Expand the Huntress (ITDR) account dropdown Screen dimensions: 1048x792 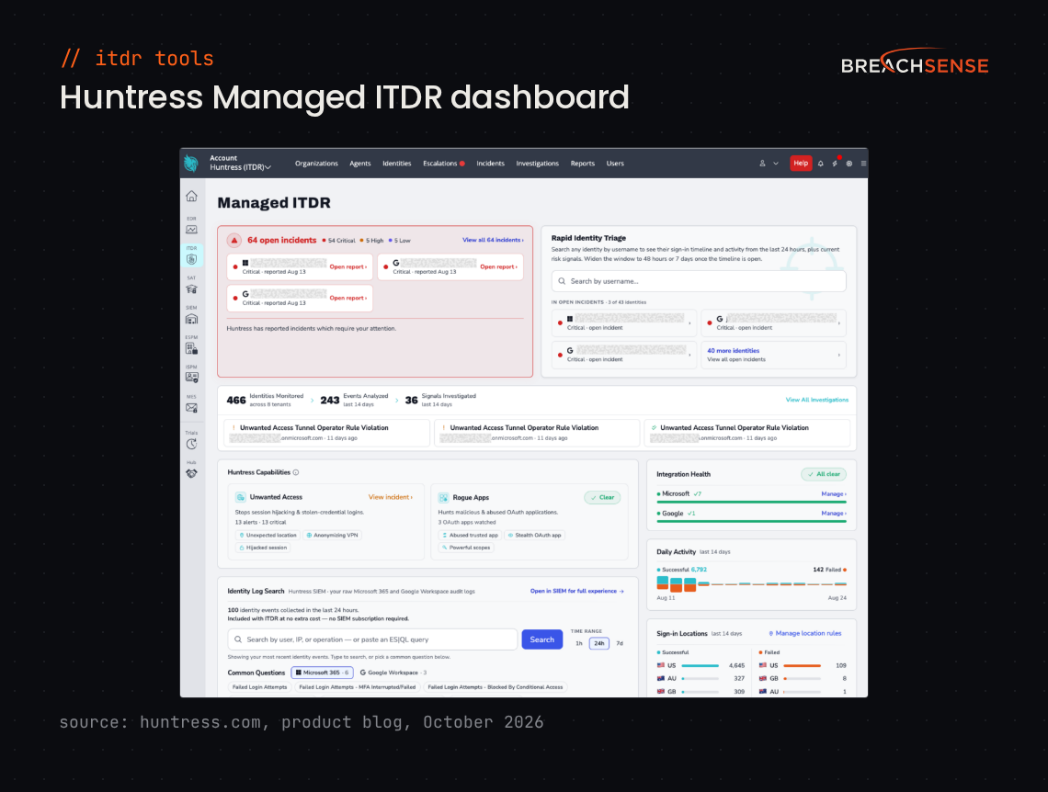tap(241, 167)
